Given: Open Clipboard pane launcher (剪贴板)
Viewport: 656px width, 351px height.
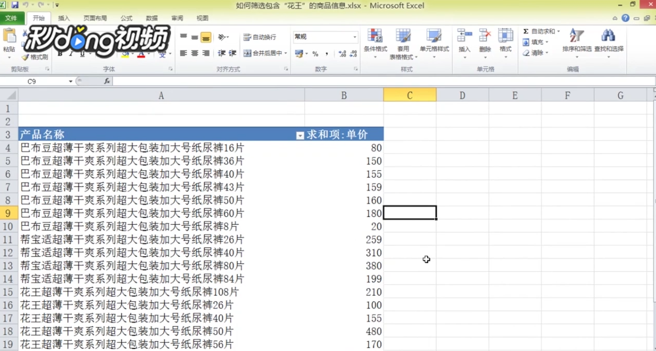Looking at the screenshot, I should click(47, 69).
